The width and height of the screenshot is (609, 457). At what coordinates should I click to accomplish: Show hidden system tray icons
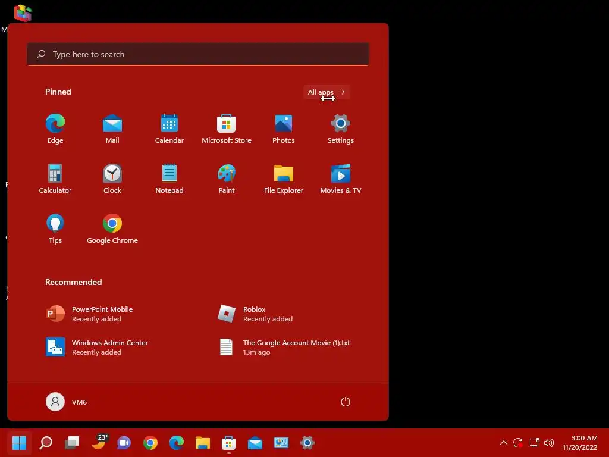[x=503, y=443]
